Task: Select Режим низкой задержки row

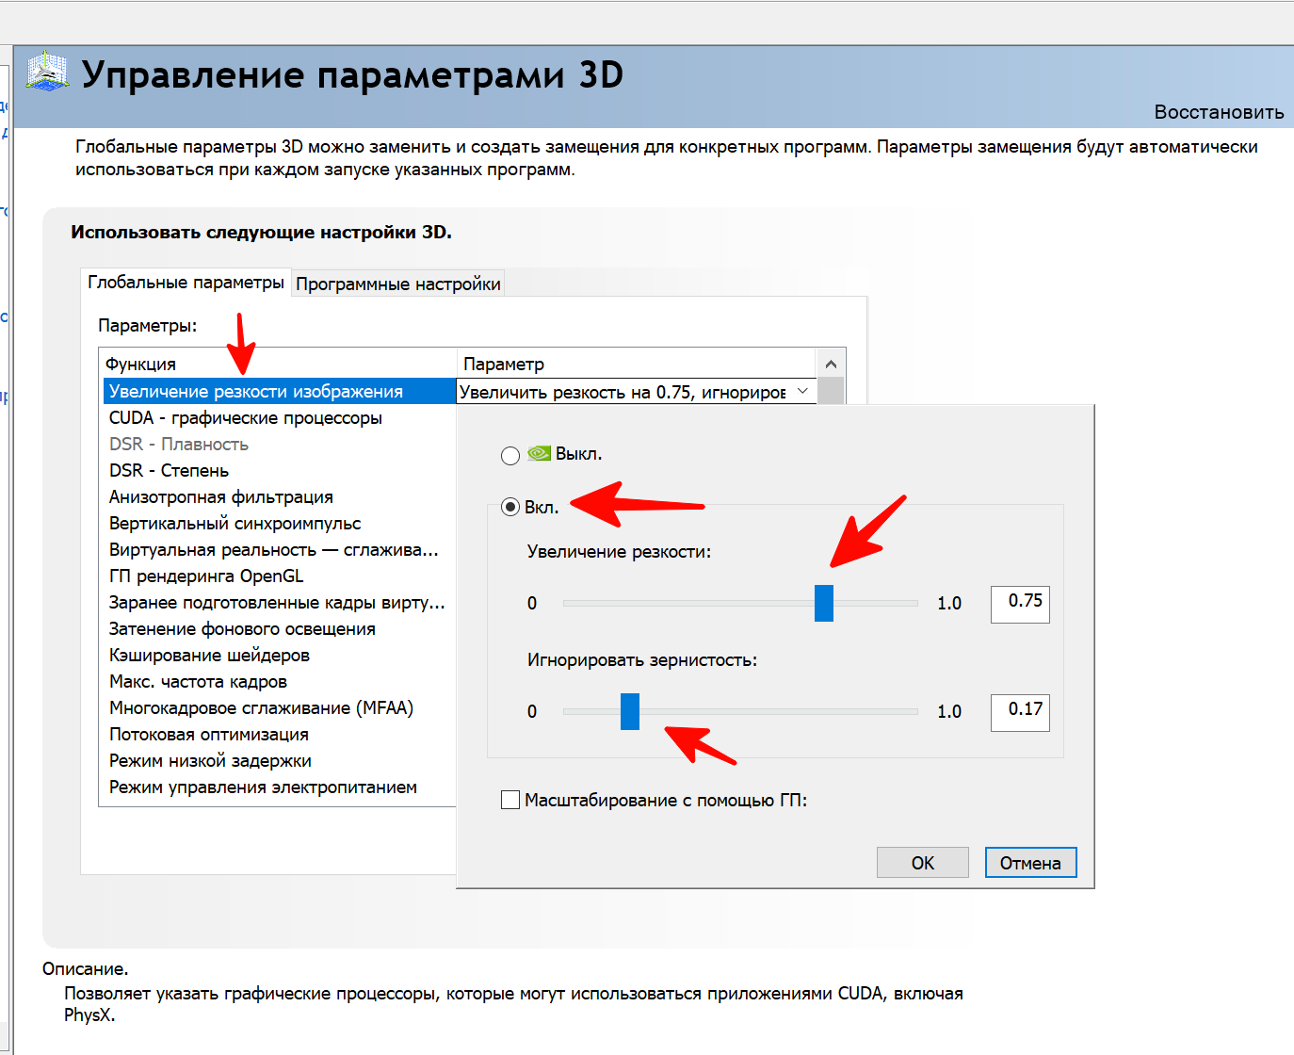Action: [x=280, y=760]
